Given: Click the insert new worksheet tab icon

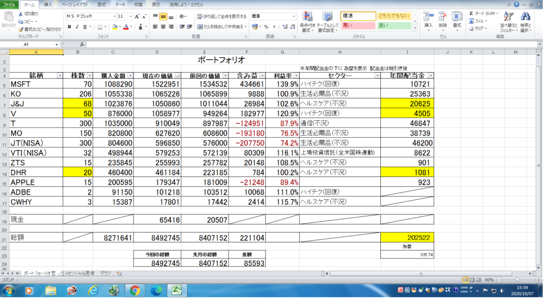Looking at the screenshot, I should point(119,273).
